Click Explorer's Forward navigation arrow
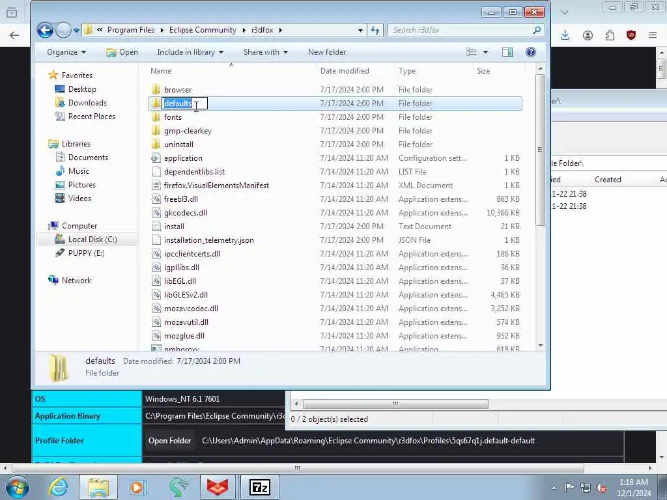Viewport: 667px width, 500px height. pos(63,30)
